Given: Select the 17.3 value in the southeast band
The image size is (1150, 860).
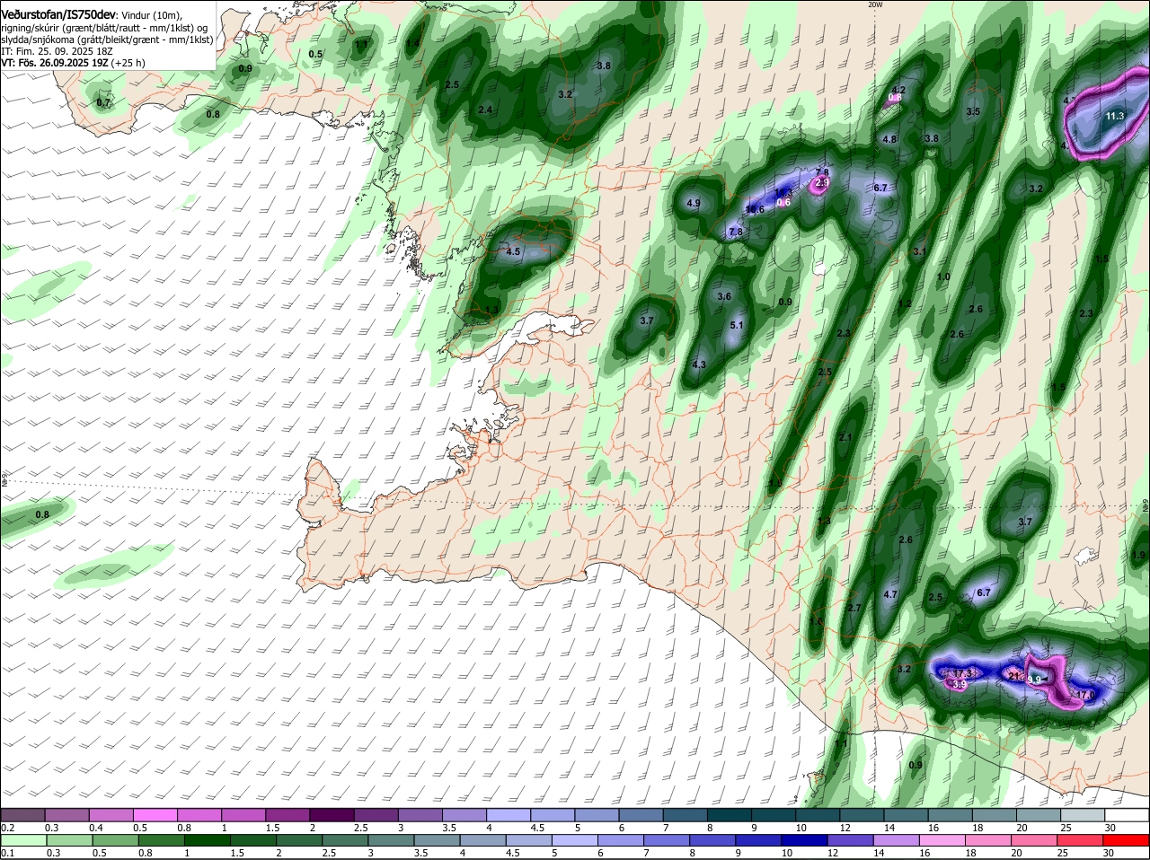Looking at the screenshot, I should tap(962, 673).
